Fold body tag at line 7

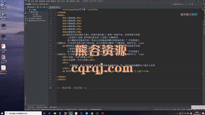click(56, 15)
